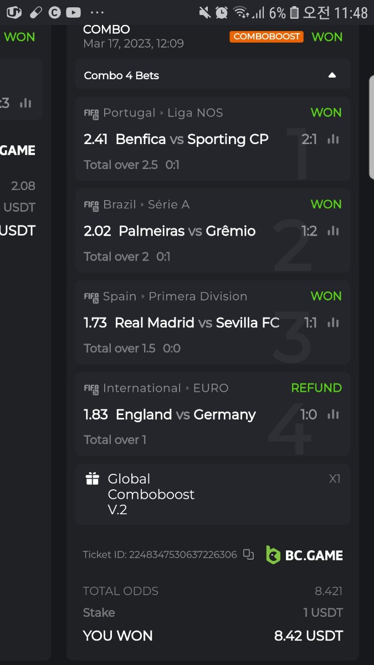Tap the FIFA icon beside International EURO
This screenshot has width=374, height=665.
click(x=91, y=388)
